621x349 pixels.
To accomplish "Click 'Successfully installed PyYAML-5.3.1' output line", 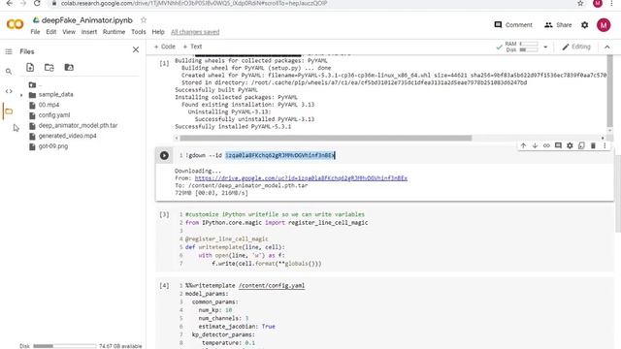I will [x=233, y=127].
